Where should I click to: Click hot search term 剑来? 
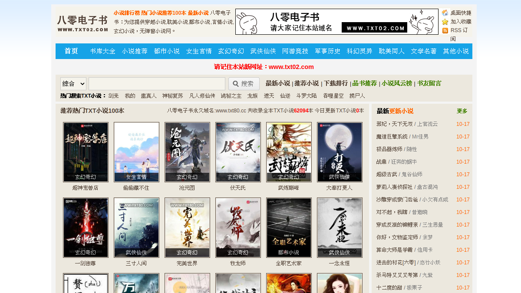(113, 95)
